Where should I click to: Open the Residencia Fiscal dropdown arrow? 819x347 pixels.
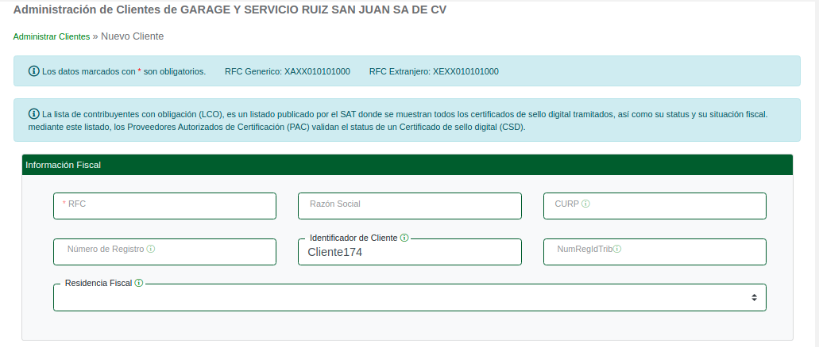[754, 297]
